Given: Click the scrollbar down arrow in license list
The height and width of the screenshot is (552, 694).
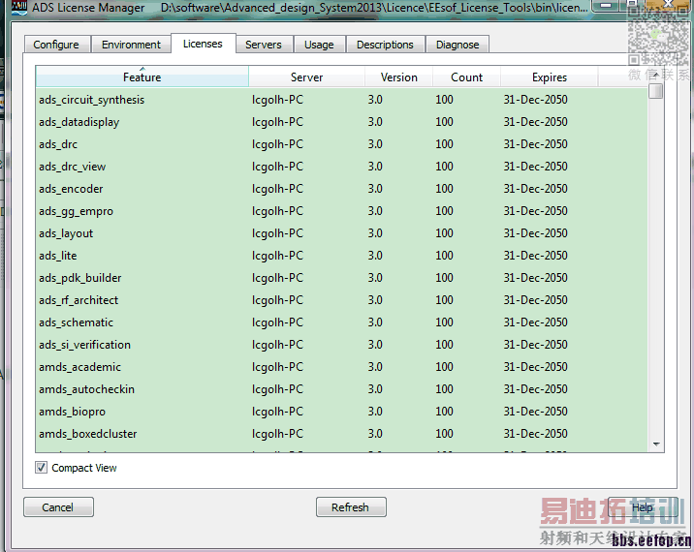Looking at the screenshot, I should coord(656,445).
